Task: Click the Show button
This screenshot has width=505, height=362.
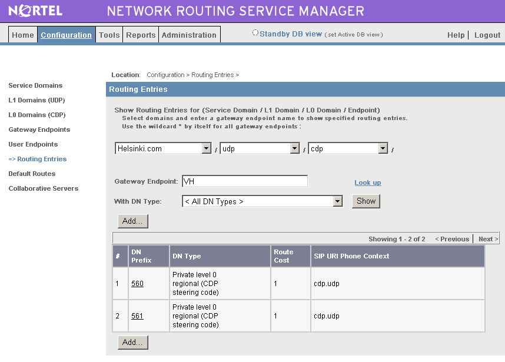Action: (x=366, y=201)
